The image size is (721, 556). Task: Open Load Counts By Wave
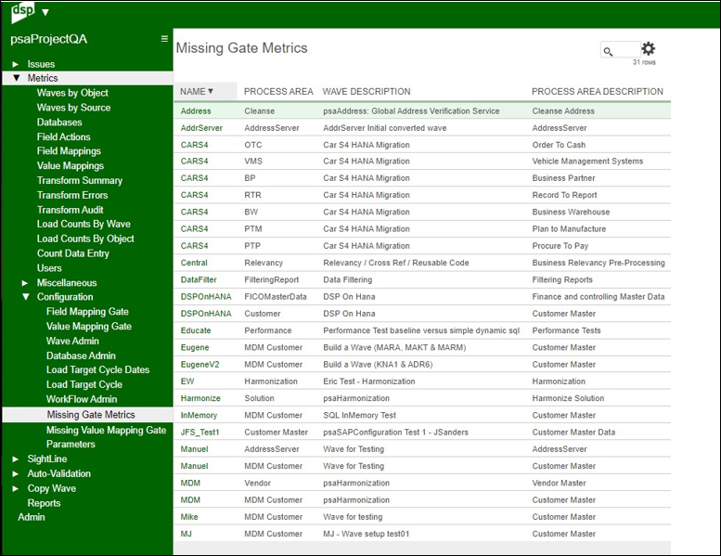(x=84, y=224)
